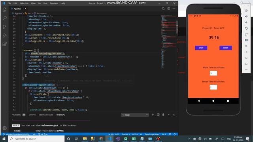Open the Source Control view
Screen dimensions: 253x142
point(4,27)
